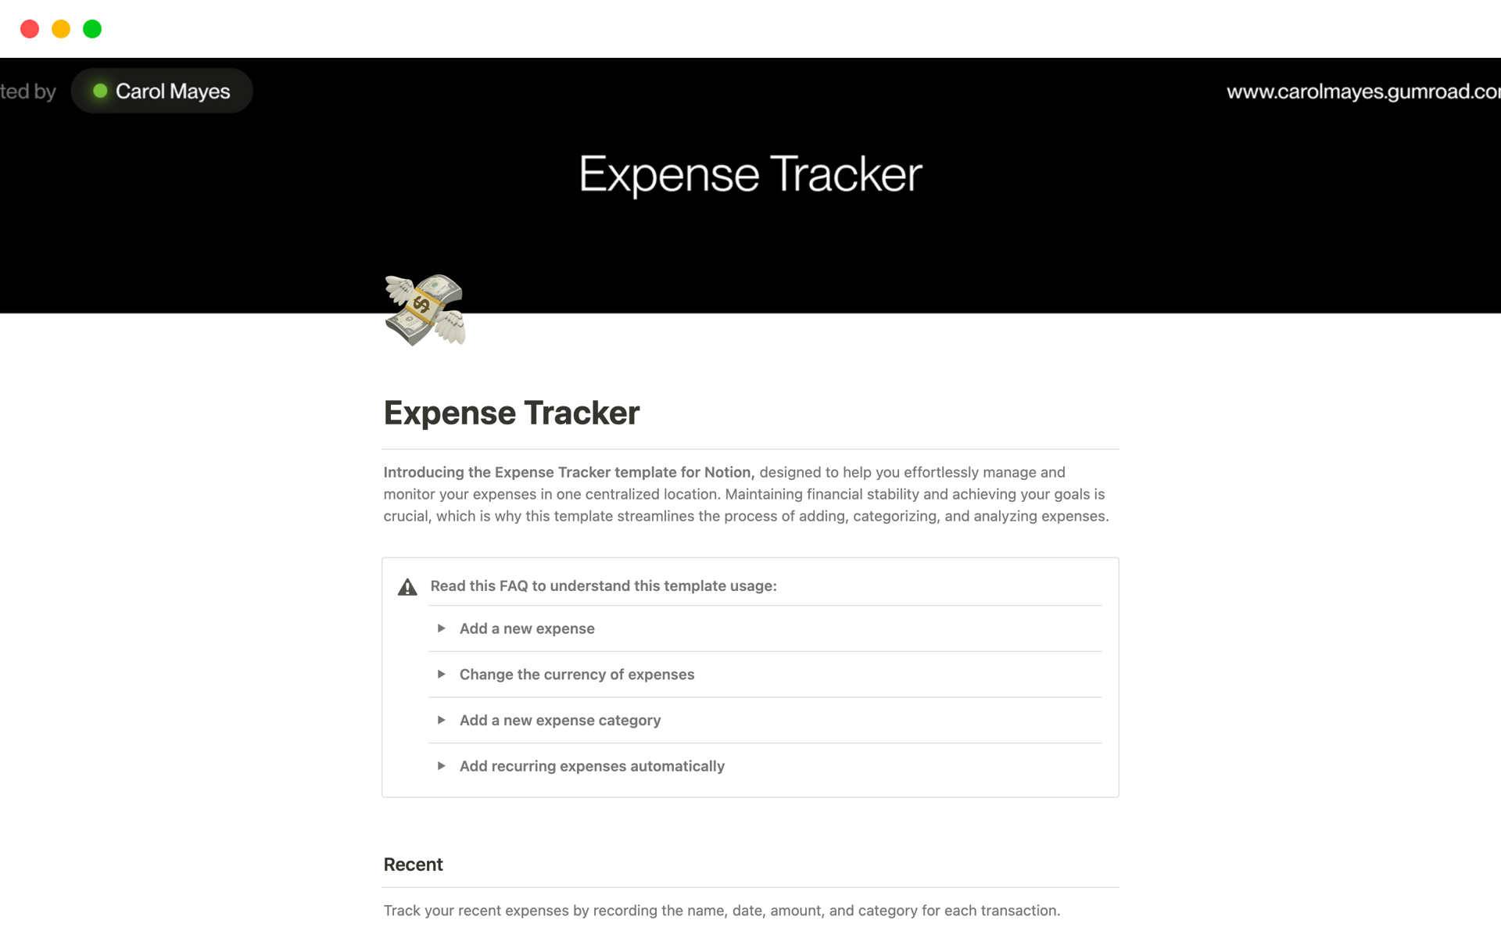Click the red close button in toolbar
This screenshot has width=1501, height=938.
[29, 28]
